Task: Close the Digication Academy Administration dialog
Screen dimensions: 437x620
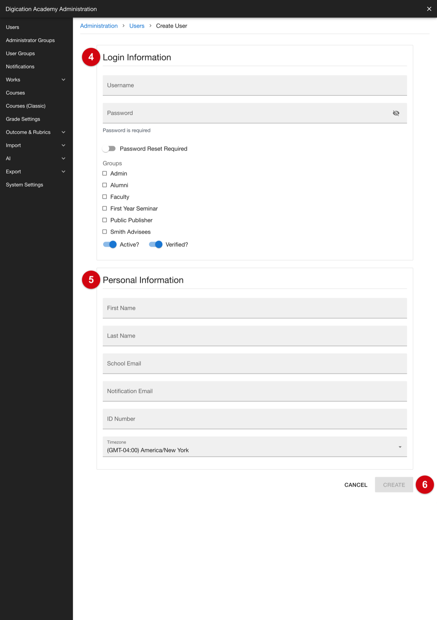Action: (429, 9)
